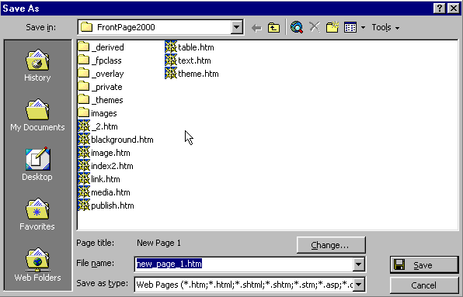
Task: Click the New Page 1 page title text
Action: point(158,243)
